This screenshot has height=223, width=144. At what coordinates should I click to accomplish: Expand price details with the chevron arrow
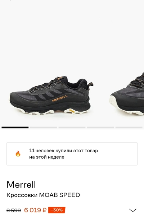tap(133, 210)
